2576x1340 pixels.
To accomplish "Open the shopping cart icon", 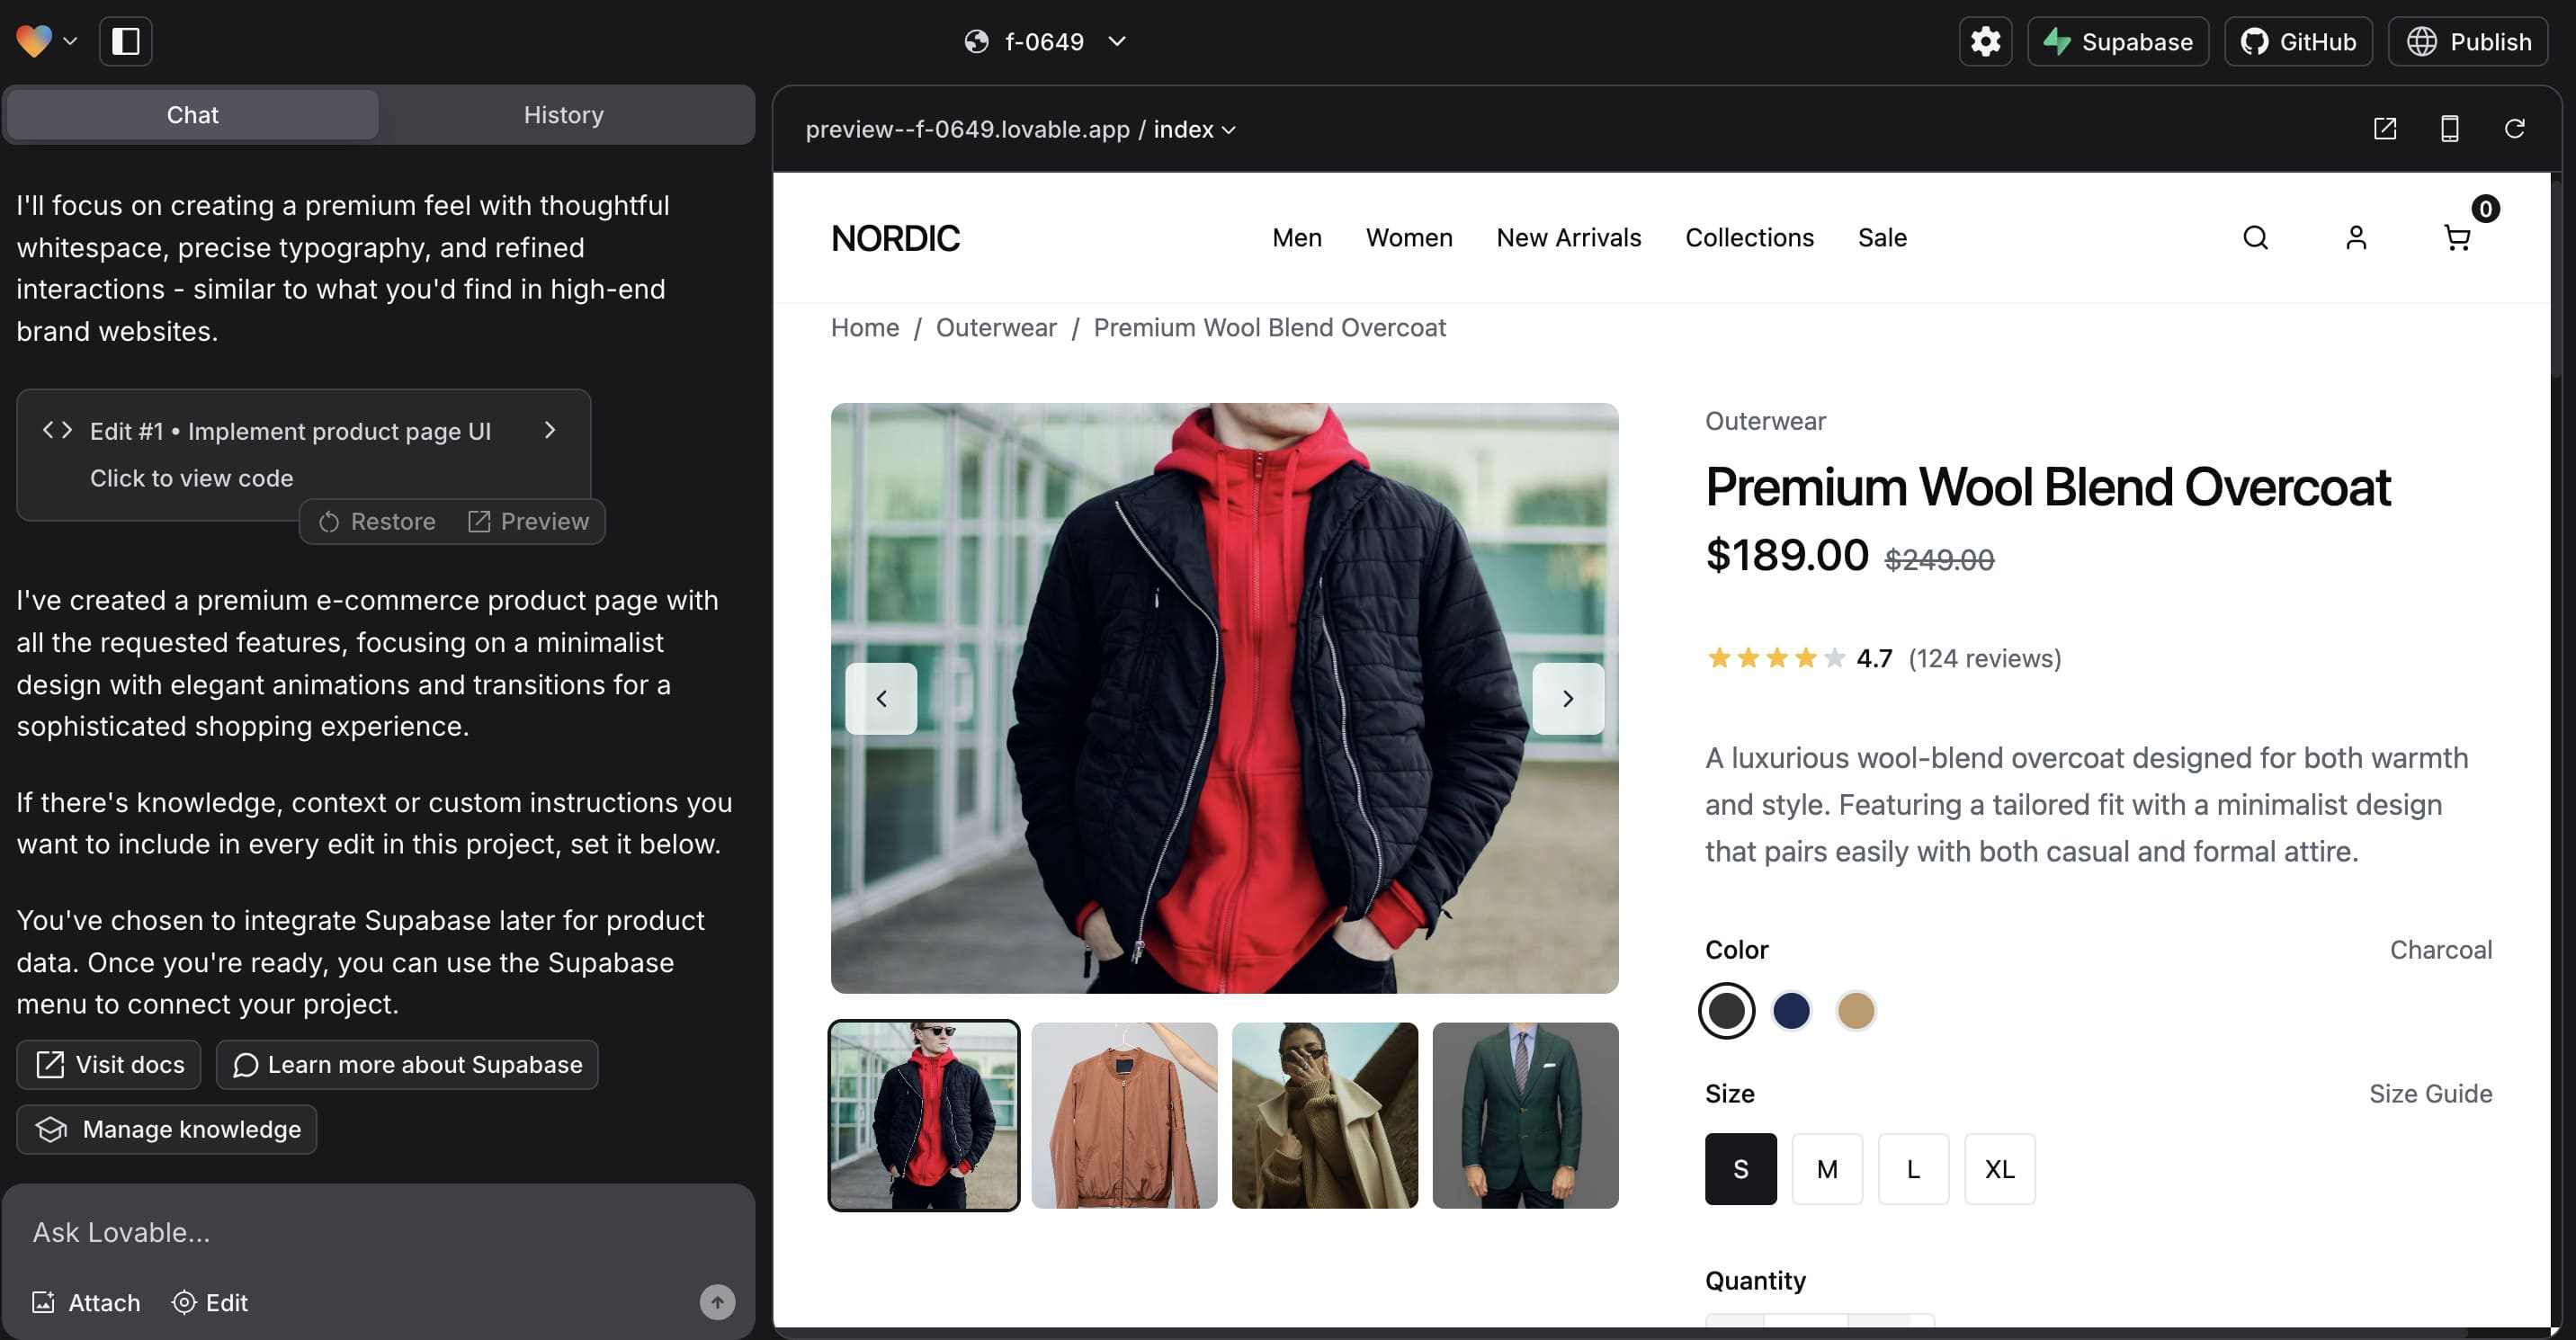I will tap(2457, 238).
